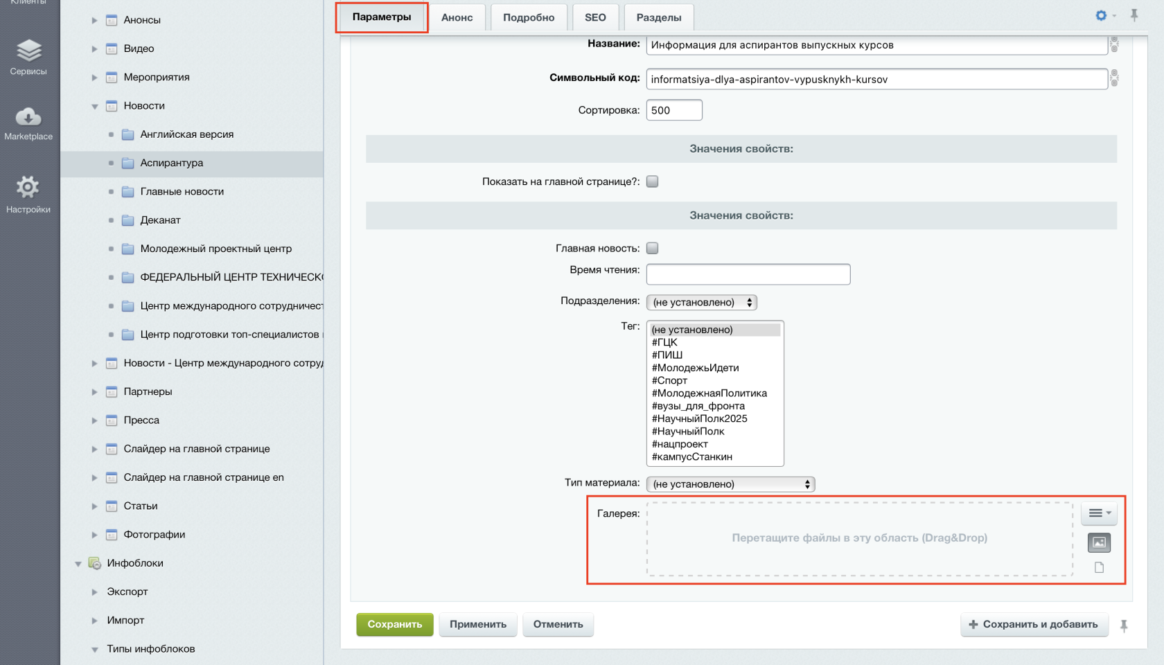Click the pin icon at top right
The height and width of the screenshot is (665, 1164).
click(x=1134, y=15)
